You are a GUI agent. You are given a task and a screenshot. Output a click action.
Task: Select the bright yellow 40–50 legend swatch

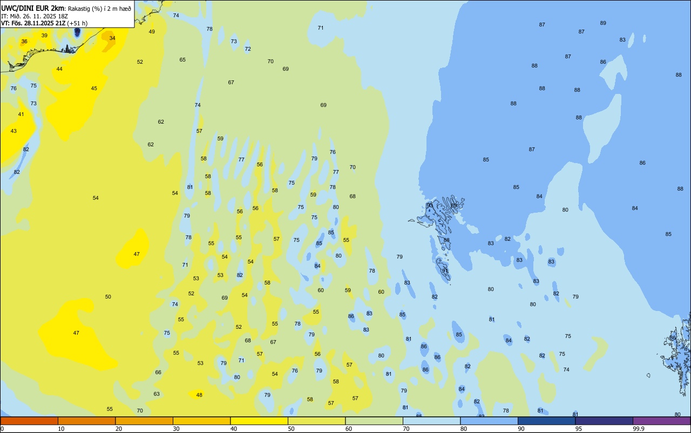click(x=259, y=421)
